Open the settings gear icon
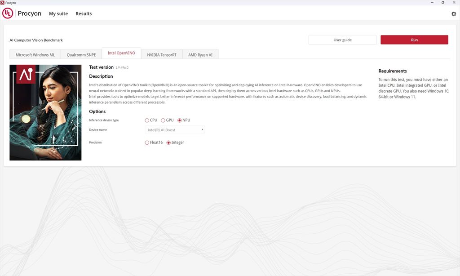The width and height of the screenshot is (460, 276). tap(454, 14)
